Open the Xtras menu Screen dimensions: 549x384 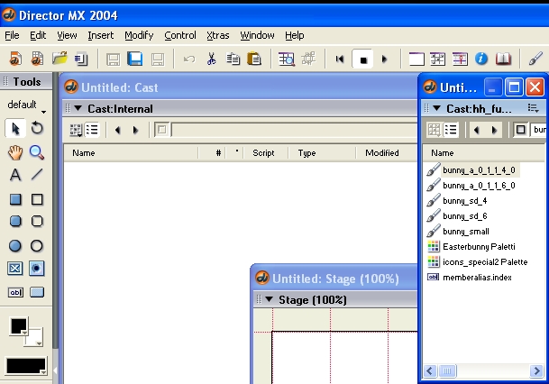click(x=218, y=35)
